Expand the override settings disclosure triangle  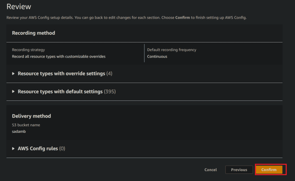[x=13, y=73]
